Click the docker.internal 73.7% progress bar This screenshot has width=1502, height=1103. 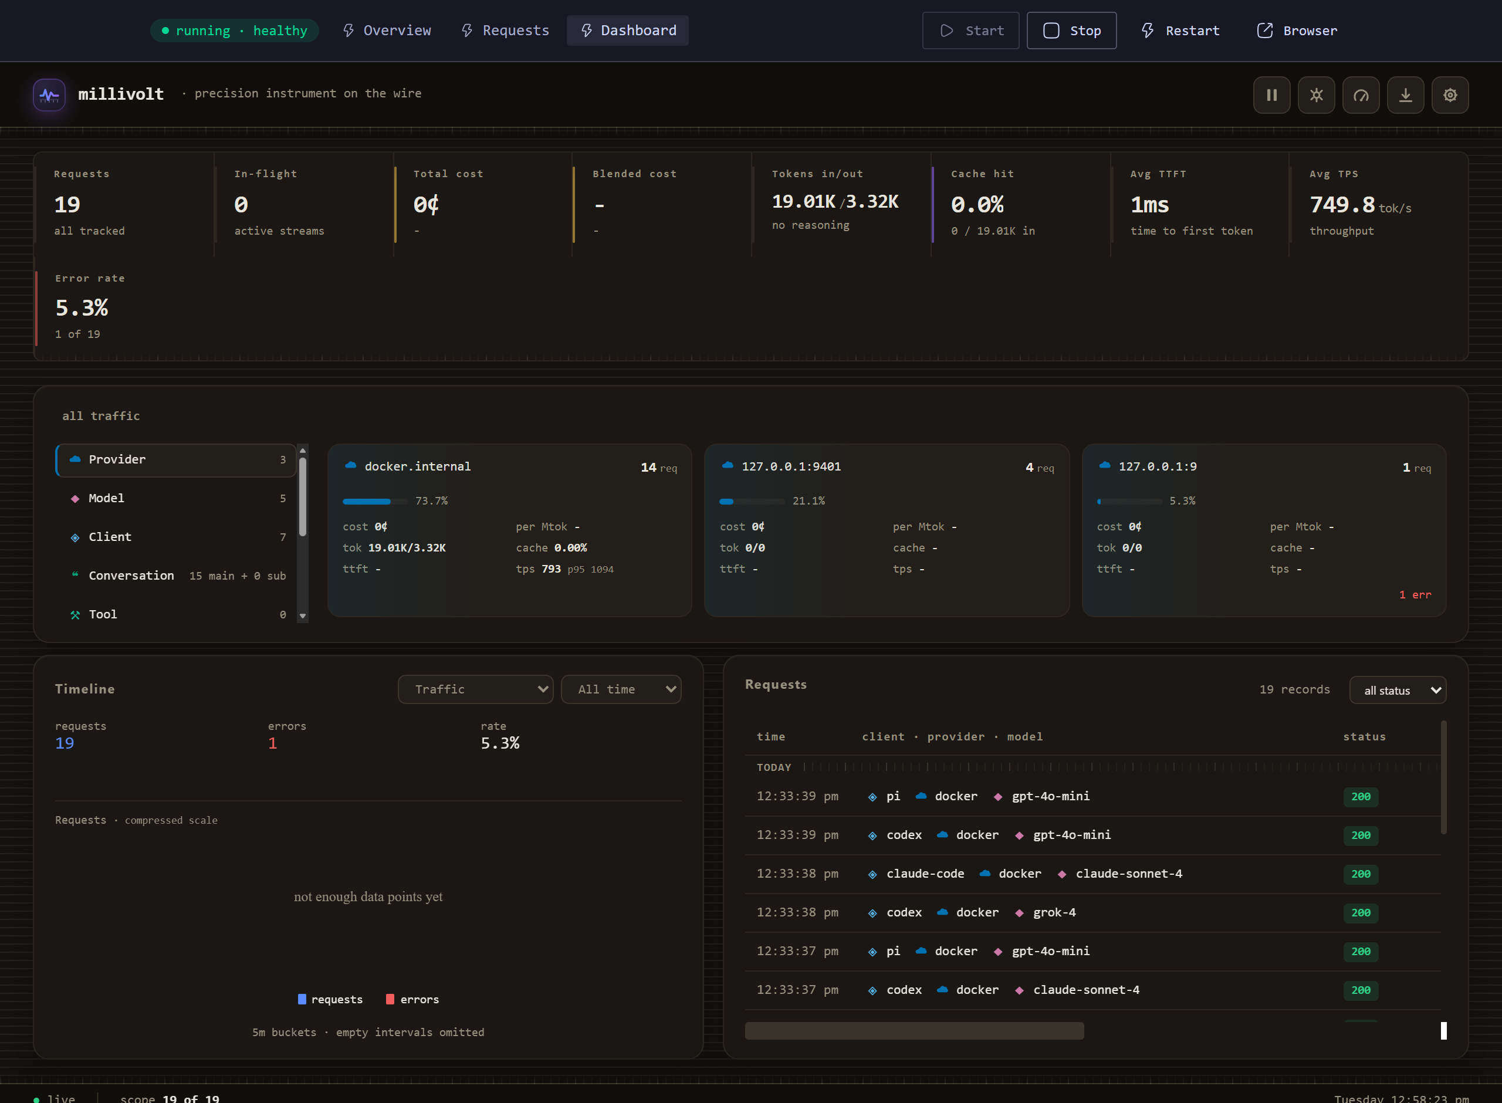pyautogui.click(x=375, y=502)
